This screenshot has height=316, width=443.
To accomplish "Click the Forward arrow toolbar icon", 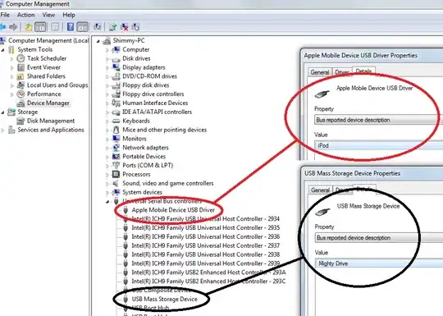I will pos(13,27).
